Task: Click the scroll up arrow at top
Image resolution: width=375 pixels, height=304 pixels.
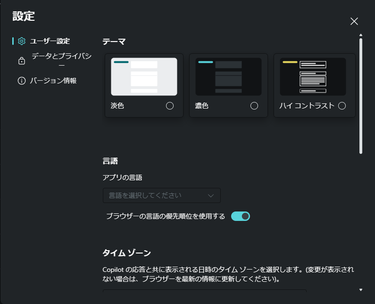Action: tap(361, 35)
